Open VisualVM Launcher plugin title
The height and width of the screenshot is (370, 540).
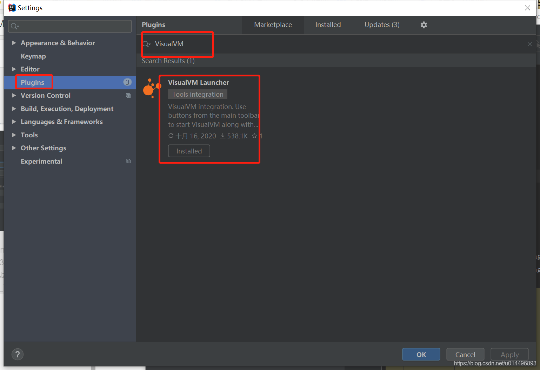tap(199, 82)
